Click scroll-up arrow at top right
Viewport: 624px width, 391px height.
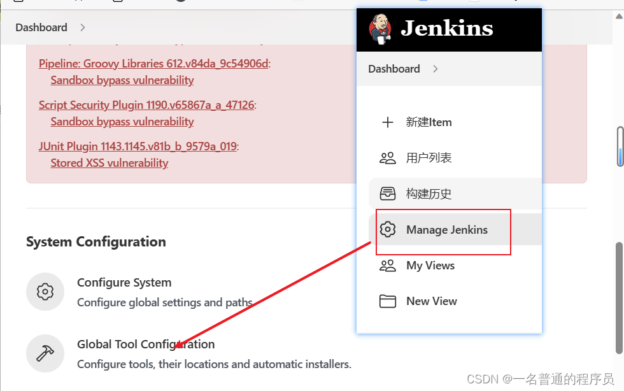[x=619, y=17]
